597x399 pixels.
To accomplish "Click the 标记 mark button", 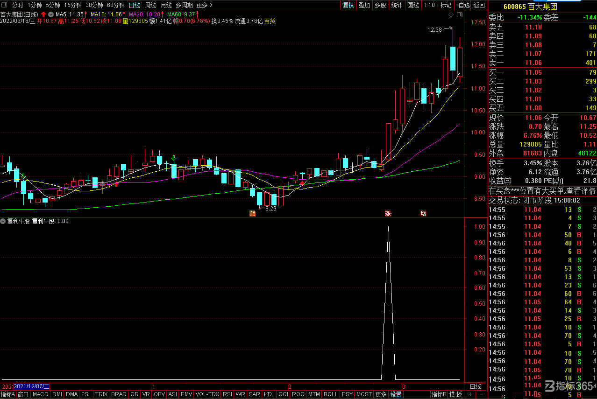I will (x=446, y=5).
